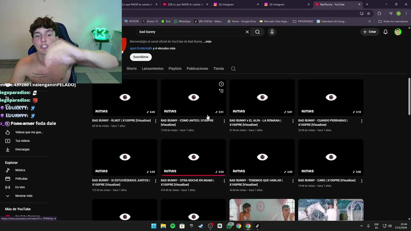Open Chrome media controls icon

[391, 13]
